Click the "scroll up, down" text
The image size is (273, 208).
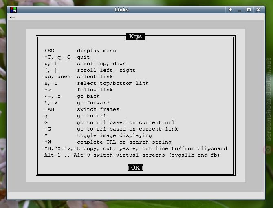pos(101,64)
